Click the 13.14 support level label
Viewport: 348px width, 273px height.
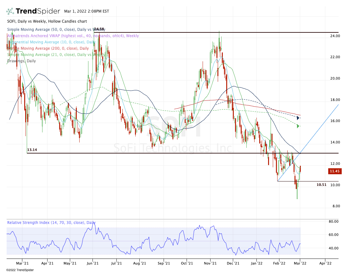tap(32, 150)
